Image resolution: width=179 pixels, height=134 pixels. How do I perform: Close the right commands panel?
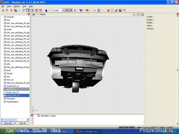pos(178,14)
